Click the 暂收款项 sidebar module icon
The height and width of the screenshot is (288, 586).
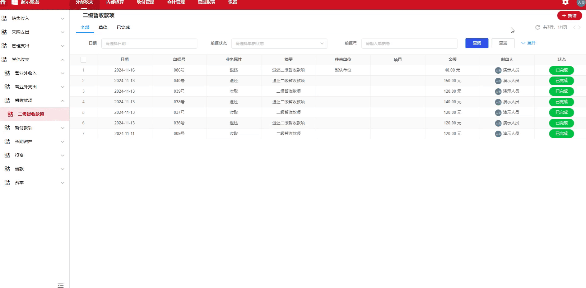click(x=7, y=100)
